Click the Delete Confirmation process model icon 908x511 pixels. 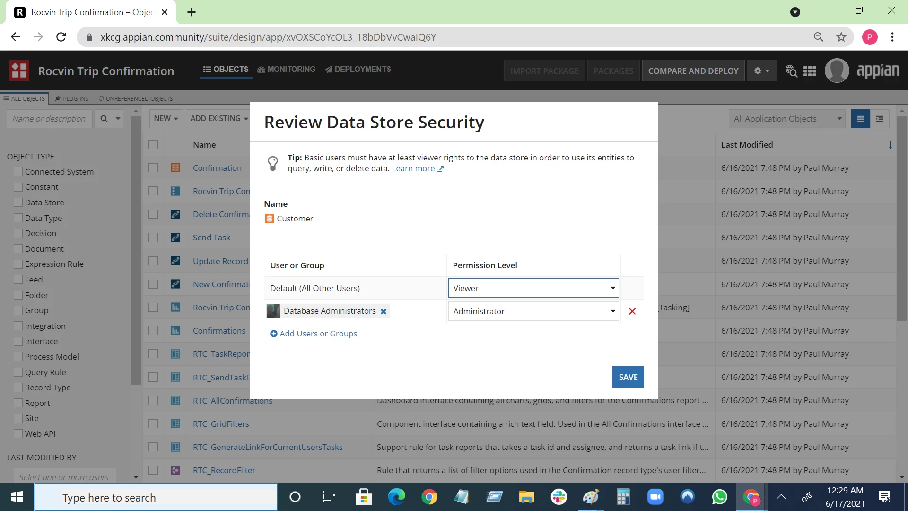175,214
